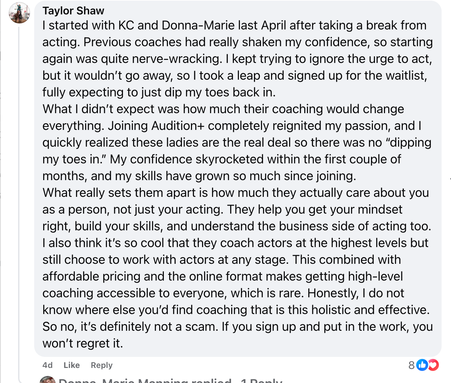Click the phrase "affordable pricing" in the comment
The width and height of the screenshot is (451, 383).
pos(91,277)
